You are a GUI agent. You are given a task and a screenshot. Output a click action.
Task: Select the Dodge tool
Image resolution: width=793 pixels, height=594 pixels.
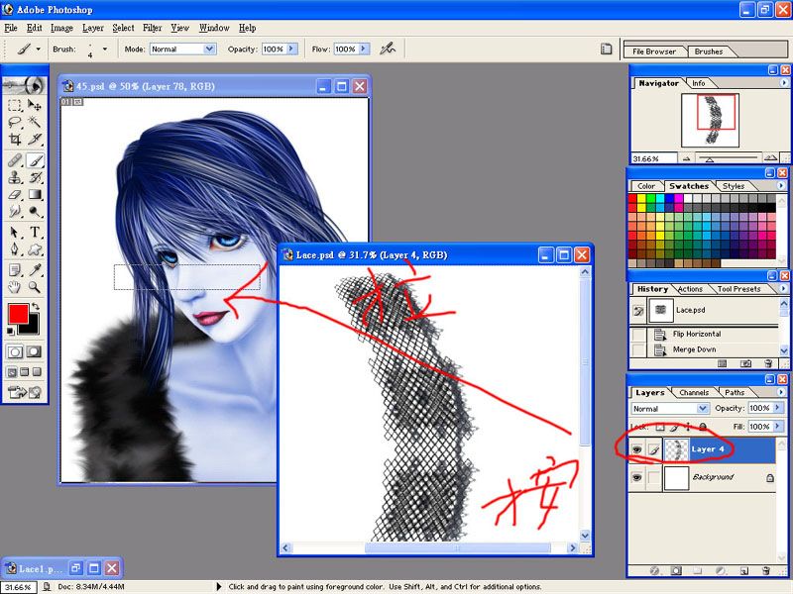tap(35, 211)
